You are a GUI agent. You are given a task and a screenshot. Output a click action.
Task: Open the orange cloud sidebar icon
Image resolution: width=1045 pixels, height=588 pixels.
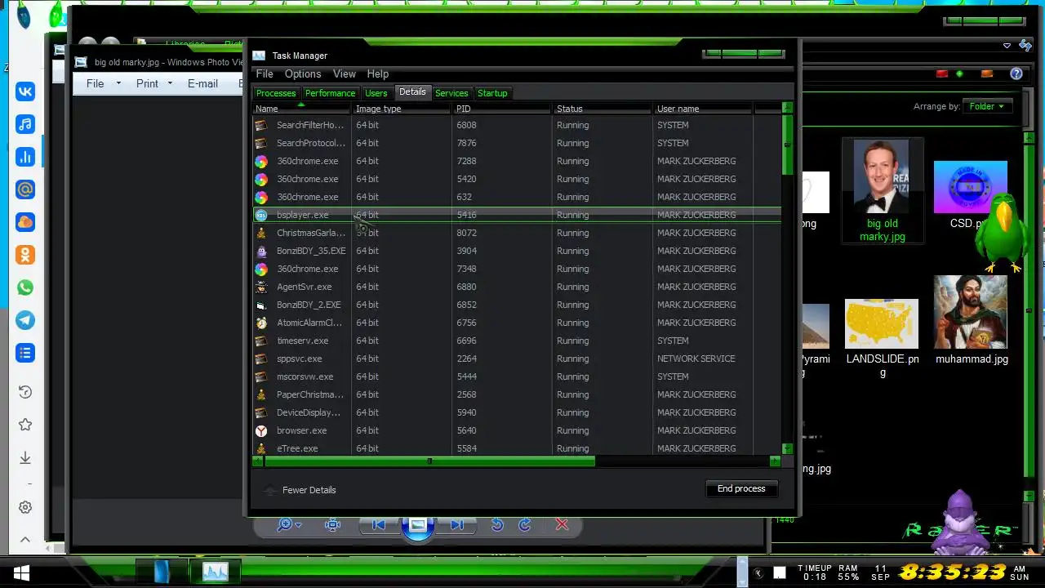tap(25, 222)
